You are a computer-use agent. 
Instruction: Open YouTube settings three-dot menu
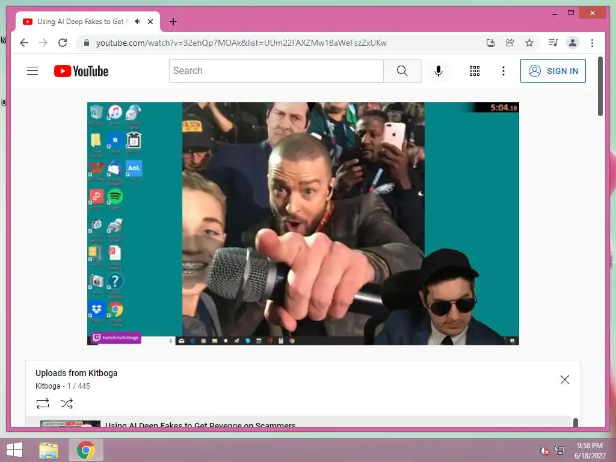(x=504, y=71)
